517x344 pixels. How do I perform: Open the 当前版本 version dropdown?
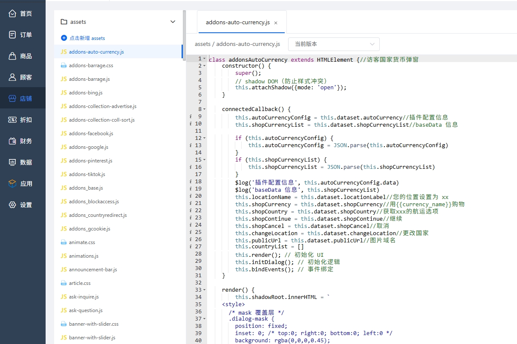click(x=334, y=44)
